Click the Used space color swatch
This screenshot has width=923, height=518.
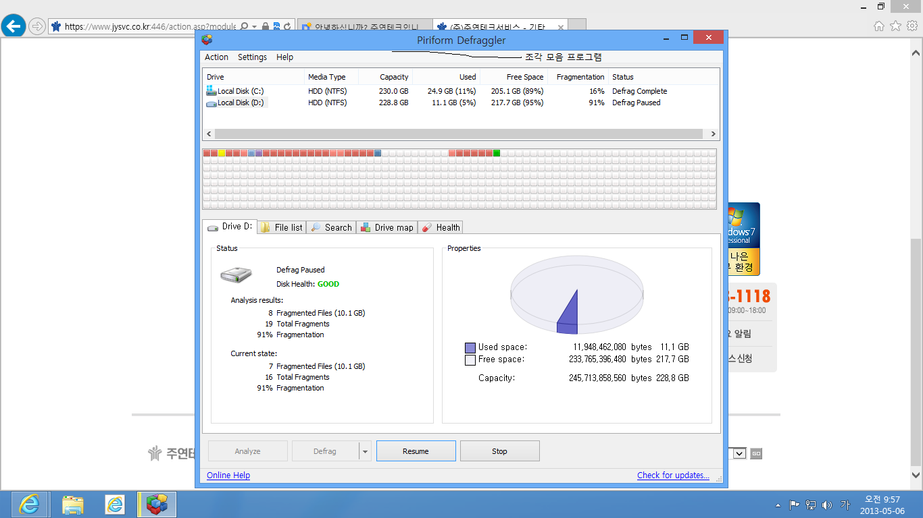pos(470,348)
